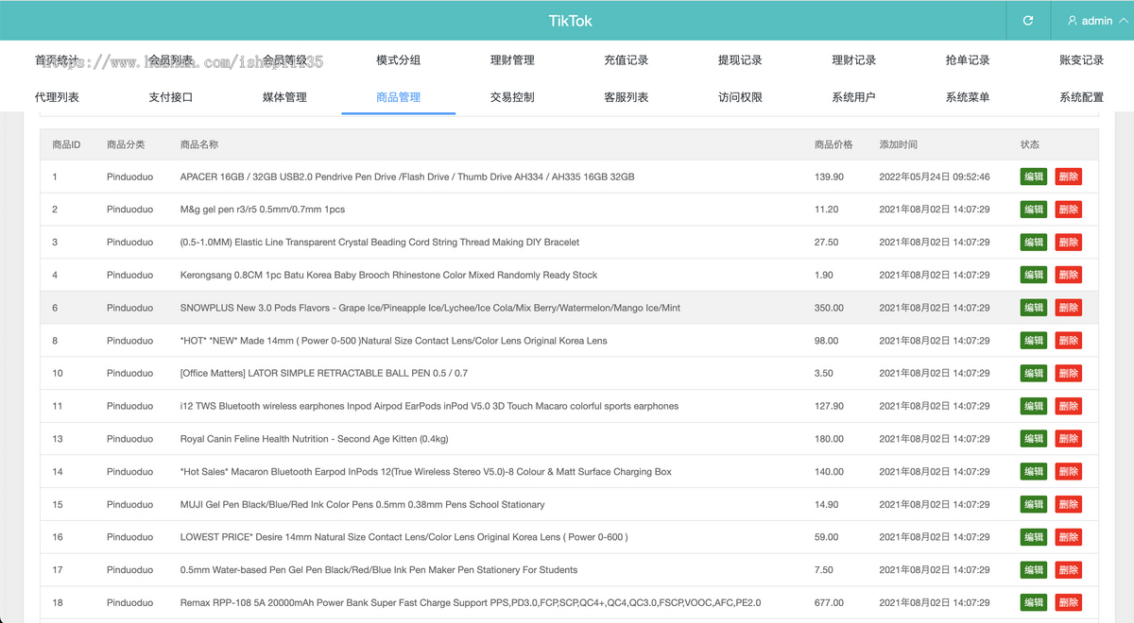The width and height of the screenshot is (1134, 623).
Task: Click the TikTok title in the header
Action: (x=571, y=21)
